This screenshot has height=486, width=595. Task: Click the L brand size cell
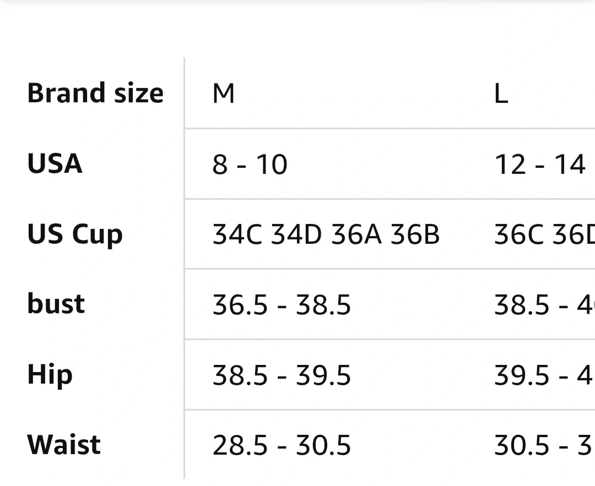501,94
